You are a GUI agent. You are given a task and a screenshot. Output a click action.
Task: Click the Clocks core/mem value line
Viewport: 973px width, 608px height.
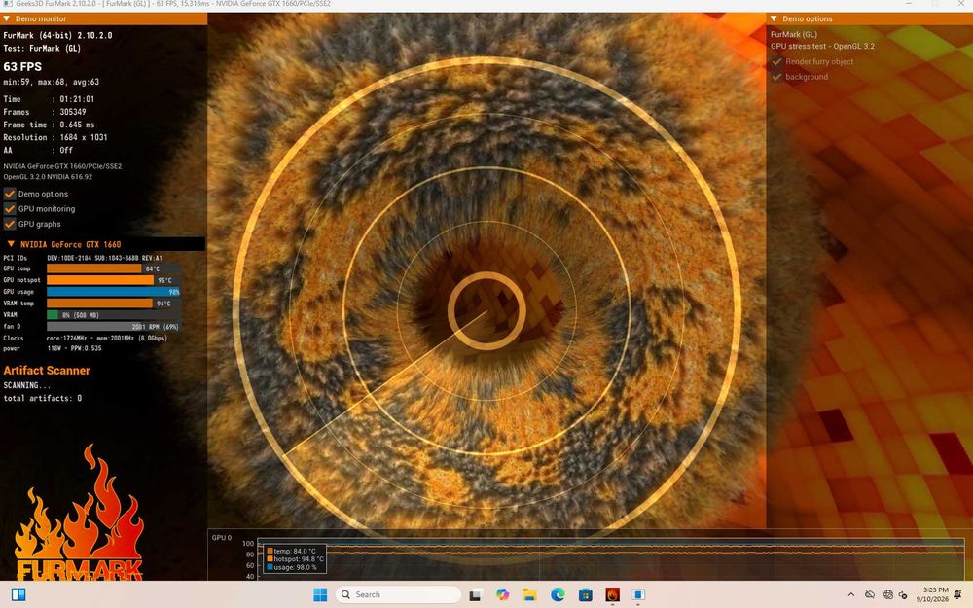pyautogui.click(x=107, y=339)
